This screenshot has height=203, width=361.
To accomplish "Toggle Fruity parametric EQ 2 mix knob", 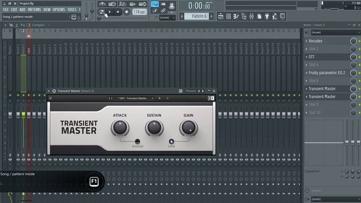I will (x=354, y=73).
